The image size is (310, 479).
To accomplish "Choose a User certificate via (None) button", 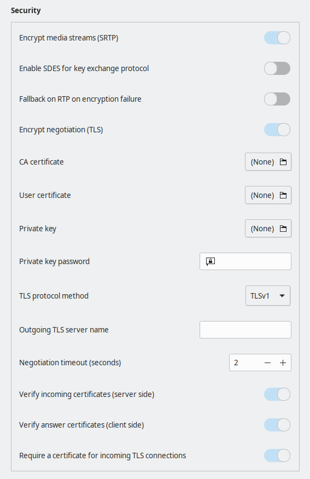I will [x=268, y=195].
